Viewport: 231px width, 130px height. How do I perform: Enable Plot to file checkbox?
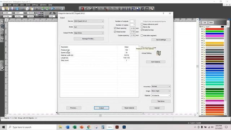pos(142,27)
